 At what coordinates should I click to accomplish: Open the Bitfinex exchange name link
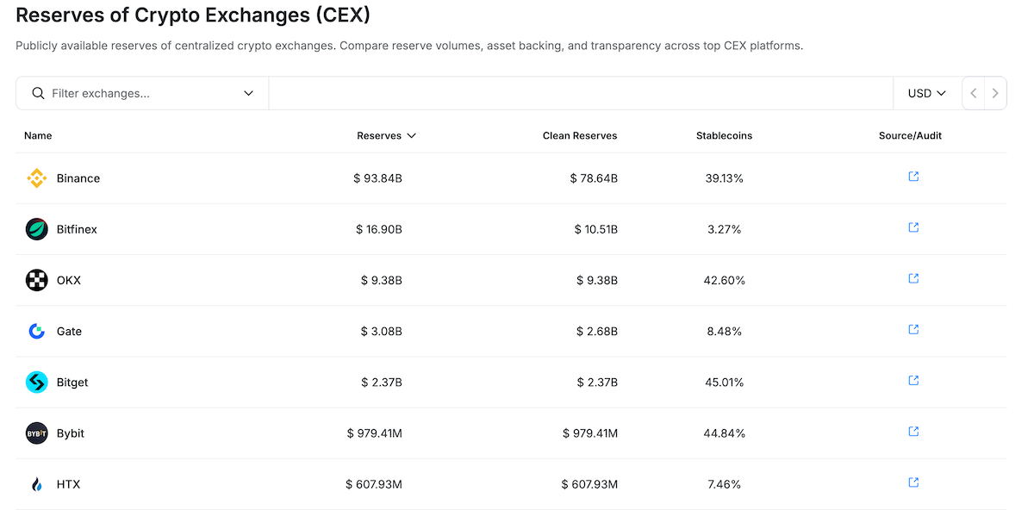pos(77,229)
